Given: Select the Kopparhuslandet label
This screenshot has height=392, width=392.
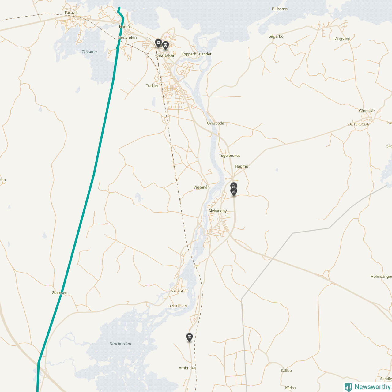Looking at the screenshot, I should click(x=196, y=54).
